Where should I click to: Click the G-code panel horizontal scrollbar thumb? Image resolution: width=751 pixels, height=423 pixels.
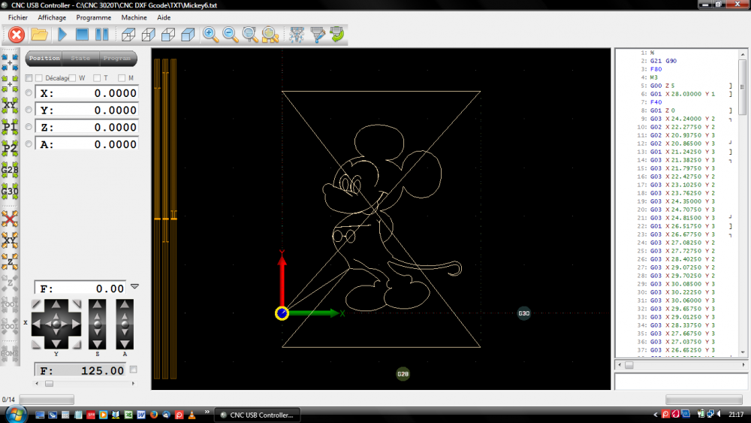pos(629,365)
